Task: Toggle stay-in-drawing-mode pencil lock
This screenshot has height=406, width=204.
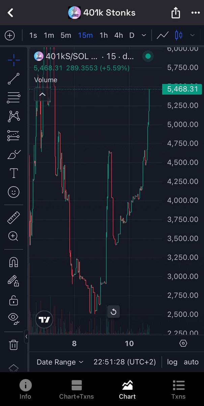Action: tap(13, 281)
